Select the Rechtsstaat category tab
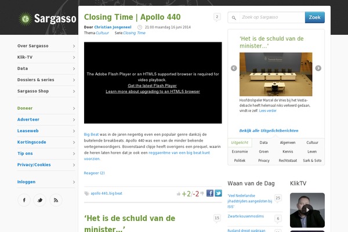The image size is (348, 232). click(288, 161)
